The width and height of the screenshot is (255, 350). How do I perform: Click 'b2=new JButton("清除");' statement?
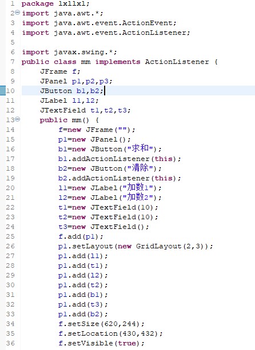pyautogui.click(x=110, y=168)
